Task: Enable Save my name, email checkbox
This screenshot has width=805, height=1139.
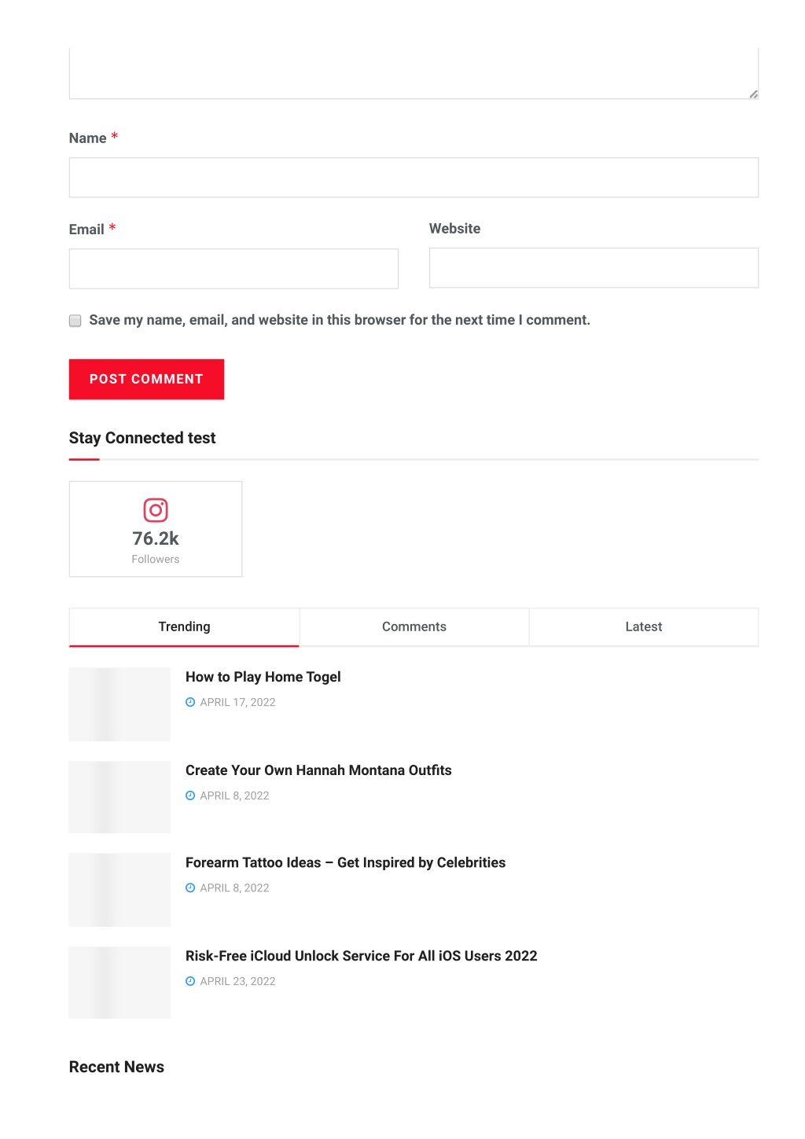Action: point(75,321)
